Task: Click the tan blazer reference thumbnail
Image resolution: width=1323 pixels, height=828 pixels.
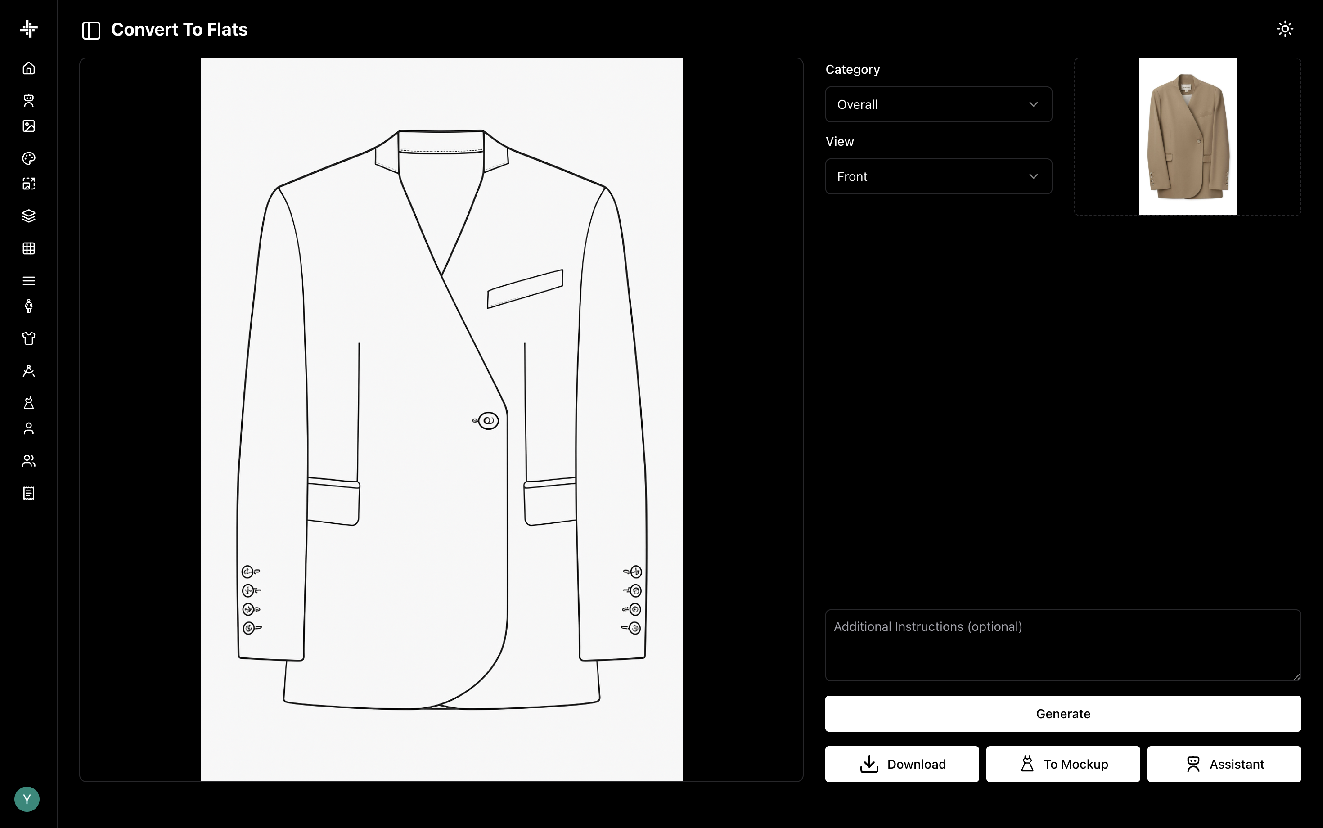Action: (x=1187, y=137)
